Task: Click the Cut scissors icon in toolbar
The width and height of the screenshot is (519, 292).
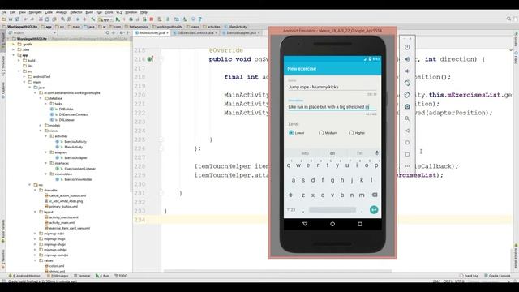Action: click(41, 19)
